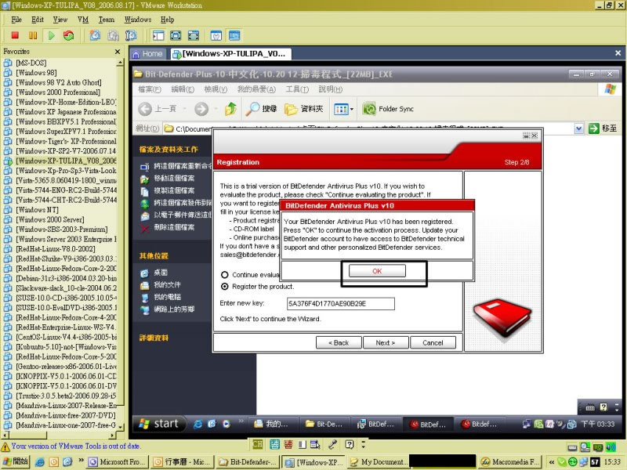This screenshot has height=470, width=627.
Task: Expand the guest quick launch chevron
Action: pos(241,421)
